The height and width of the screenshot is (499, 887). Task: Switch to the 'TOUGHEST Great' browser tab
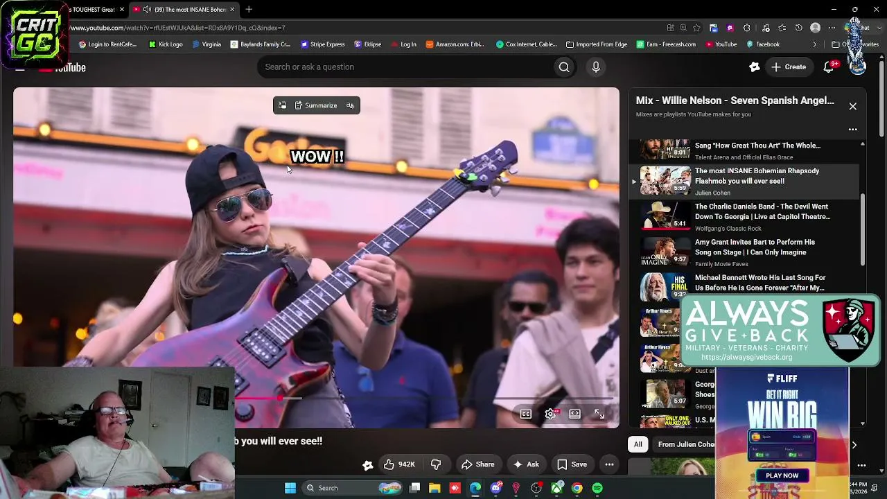click(92, 10)
